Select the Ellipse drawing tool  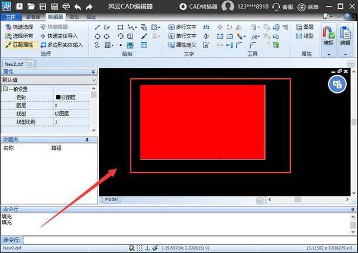pyautogui.click(x=107, y=36)
